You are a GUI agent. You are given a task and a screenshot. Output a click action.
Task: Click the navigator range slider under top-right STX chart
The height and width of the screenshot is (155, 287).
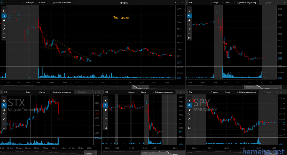[263, 87]
